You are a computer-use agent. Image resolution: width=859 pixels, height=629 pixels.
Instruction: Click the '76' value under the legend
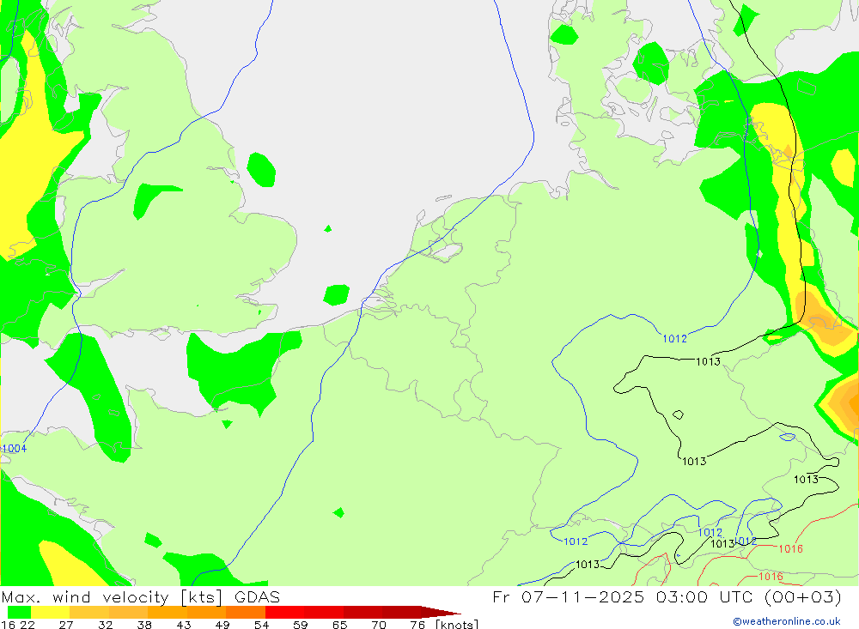(x=417, y=625)
